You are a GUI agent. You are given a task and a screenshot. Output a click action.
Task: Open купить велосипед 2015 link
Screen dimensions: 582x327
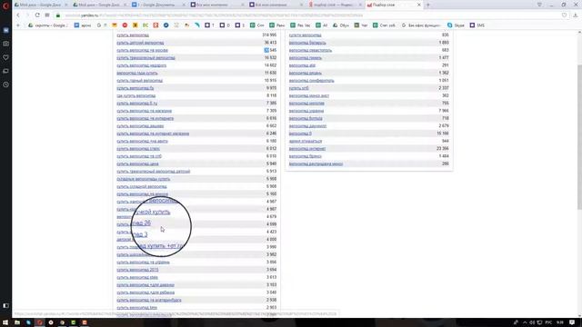[x=137, y=270]
